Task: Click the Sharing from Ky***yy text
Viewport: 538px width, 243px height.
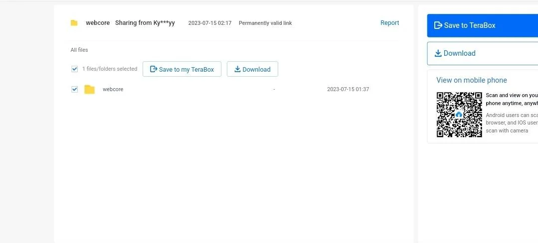Action: coord(145,23)
